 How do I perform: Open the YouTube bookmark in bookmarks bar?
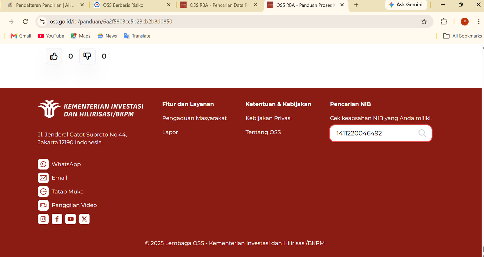(51, 36)
